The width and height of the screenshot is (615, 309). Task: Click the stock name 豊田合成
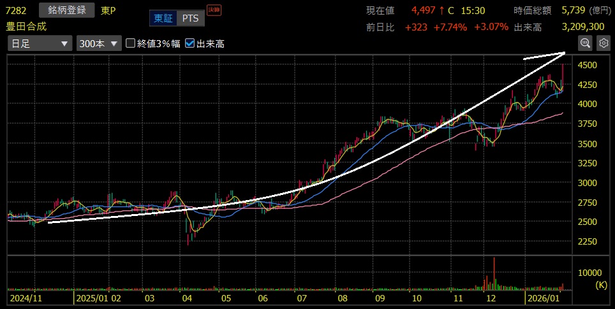27,26
